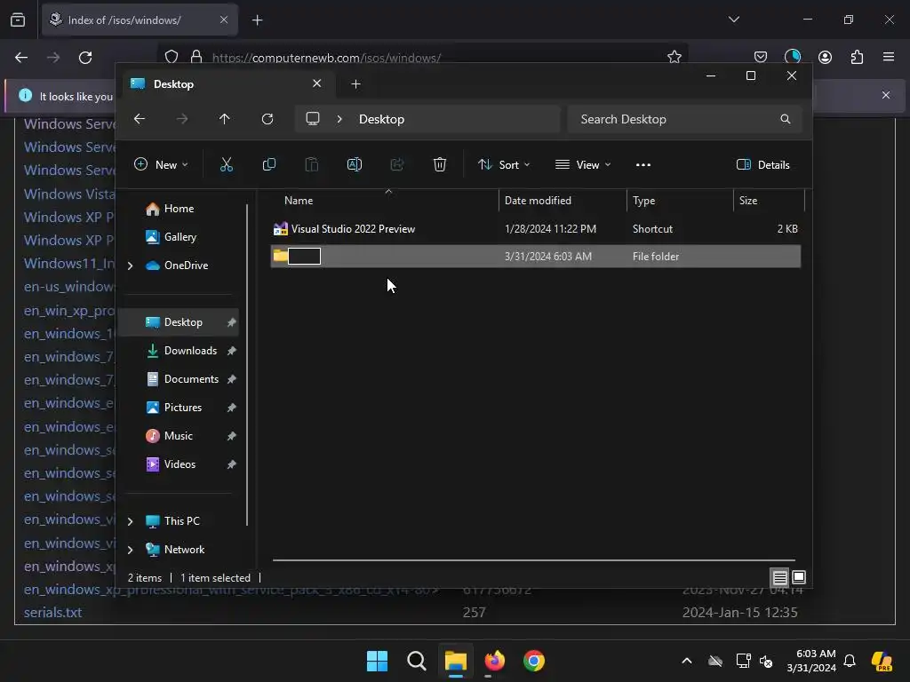Open the Sort dropdown
Screen dimensions: 910x682
click(503, 164)
